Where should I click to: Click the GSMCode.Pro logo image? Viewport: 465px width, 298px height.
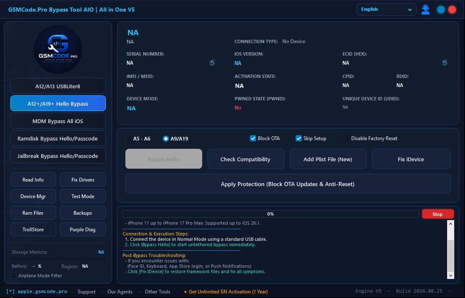pyautogui.click(x=58, y=49)
